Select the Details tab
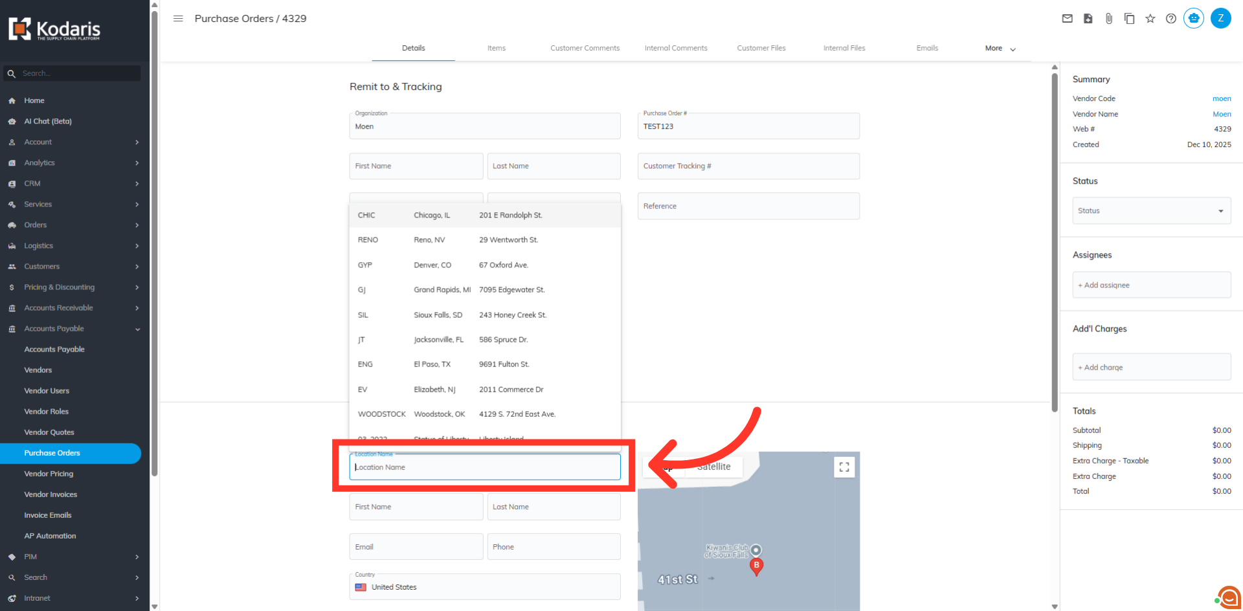The width and height of the screenshot is (1243, 611). point(413,49)
